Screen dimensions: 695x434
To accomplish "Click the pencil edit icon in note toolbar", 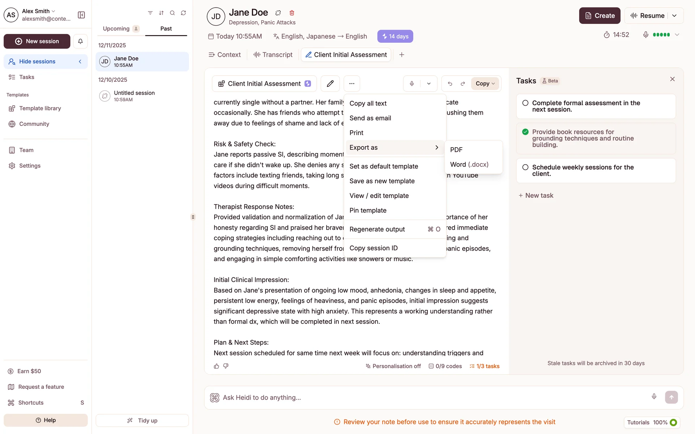I will click(x=330, y=84).
